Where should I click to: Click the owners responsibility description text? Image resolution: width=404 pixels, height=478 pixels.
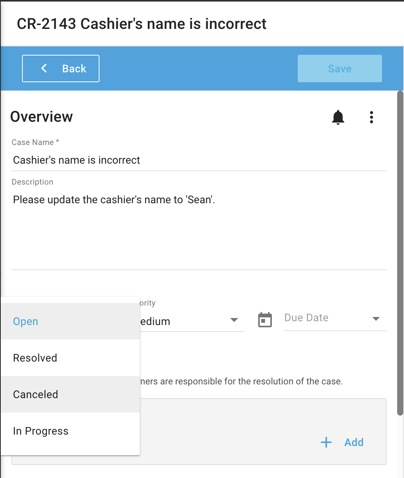tap(241, 381)
